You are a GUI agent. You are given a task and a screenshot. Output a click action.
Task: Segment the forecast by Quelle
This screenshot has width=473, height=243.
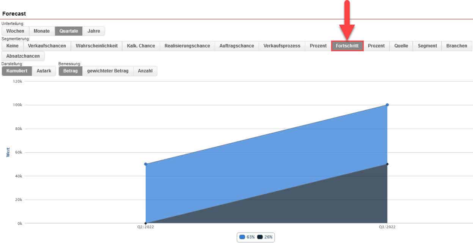click(401, 46)
